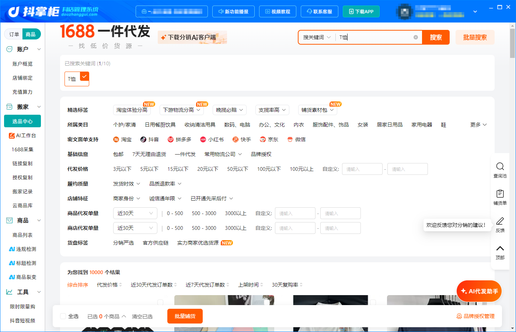Switch to the 订单 toggle
Image resolution: width=516 pixels, height=332 pixels.
[x=14, y=34]
